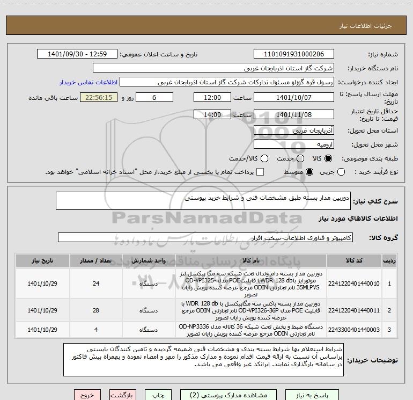Click the تعداد / مقدار column header

tap(96, 261)
